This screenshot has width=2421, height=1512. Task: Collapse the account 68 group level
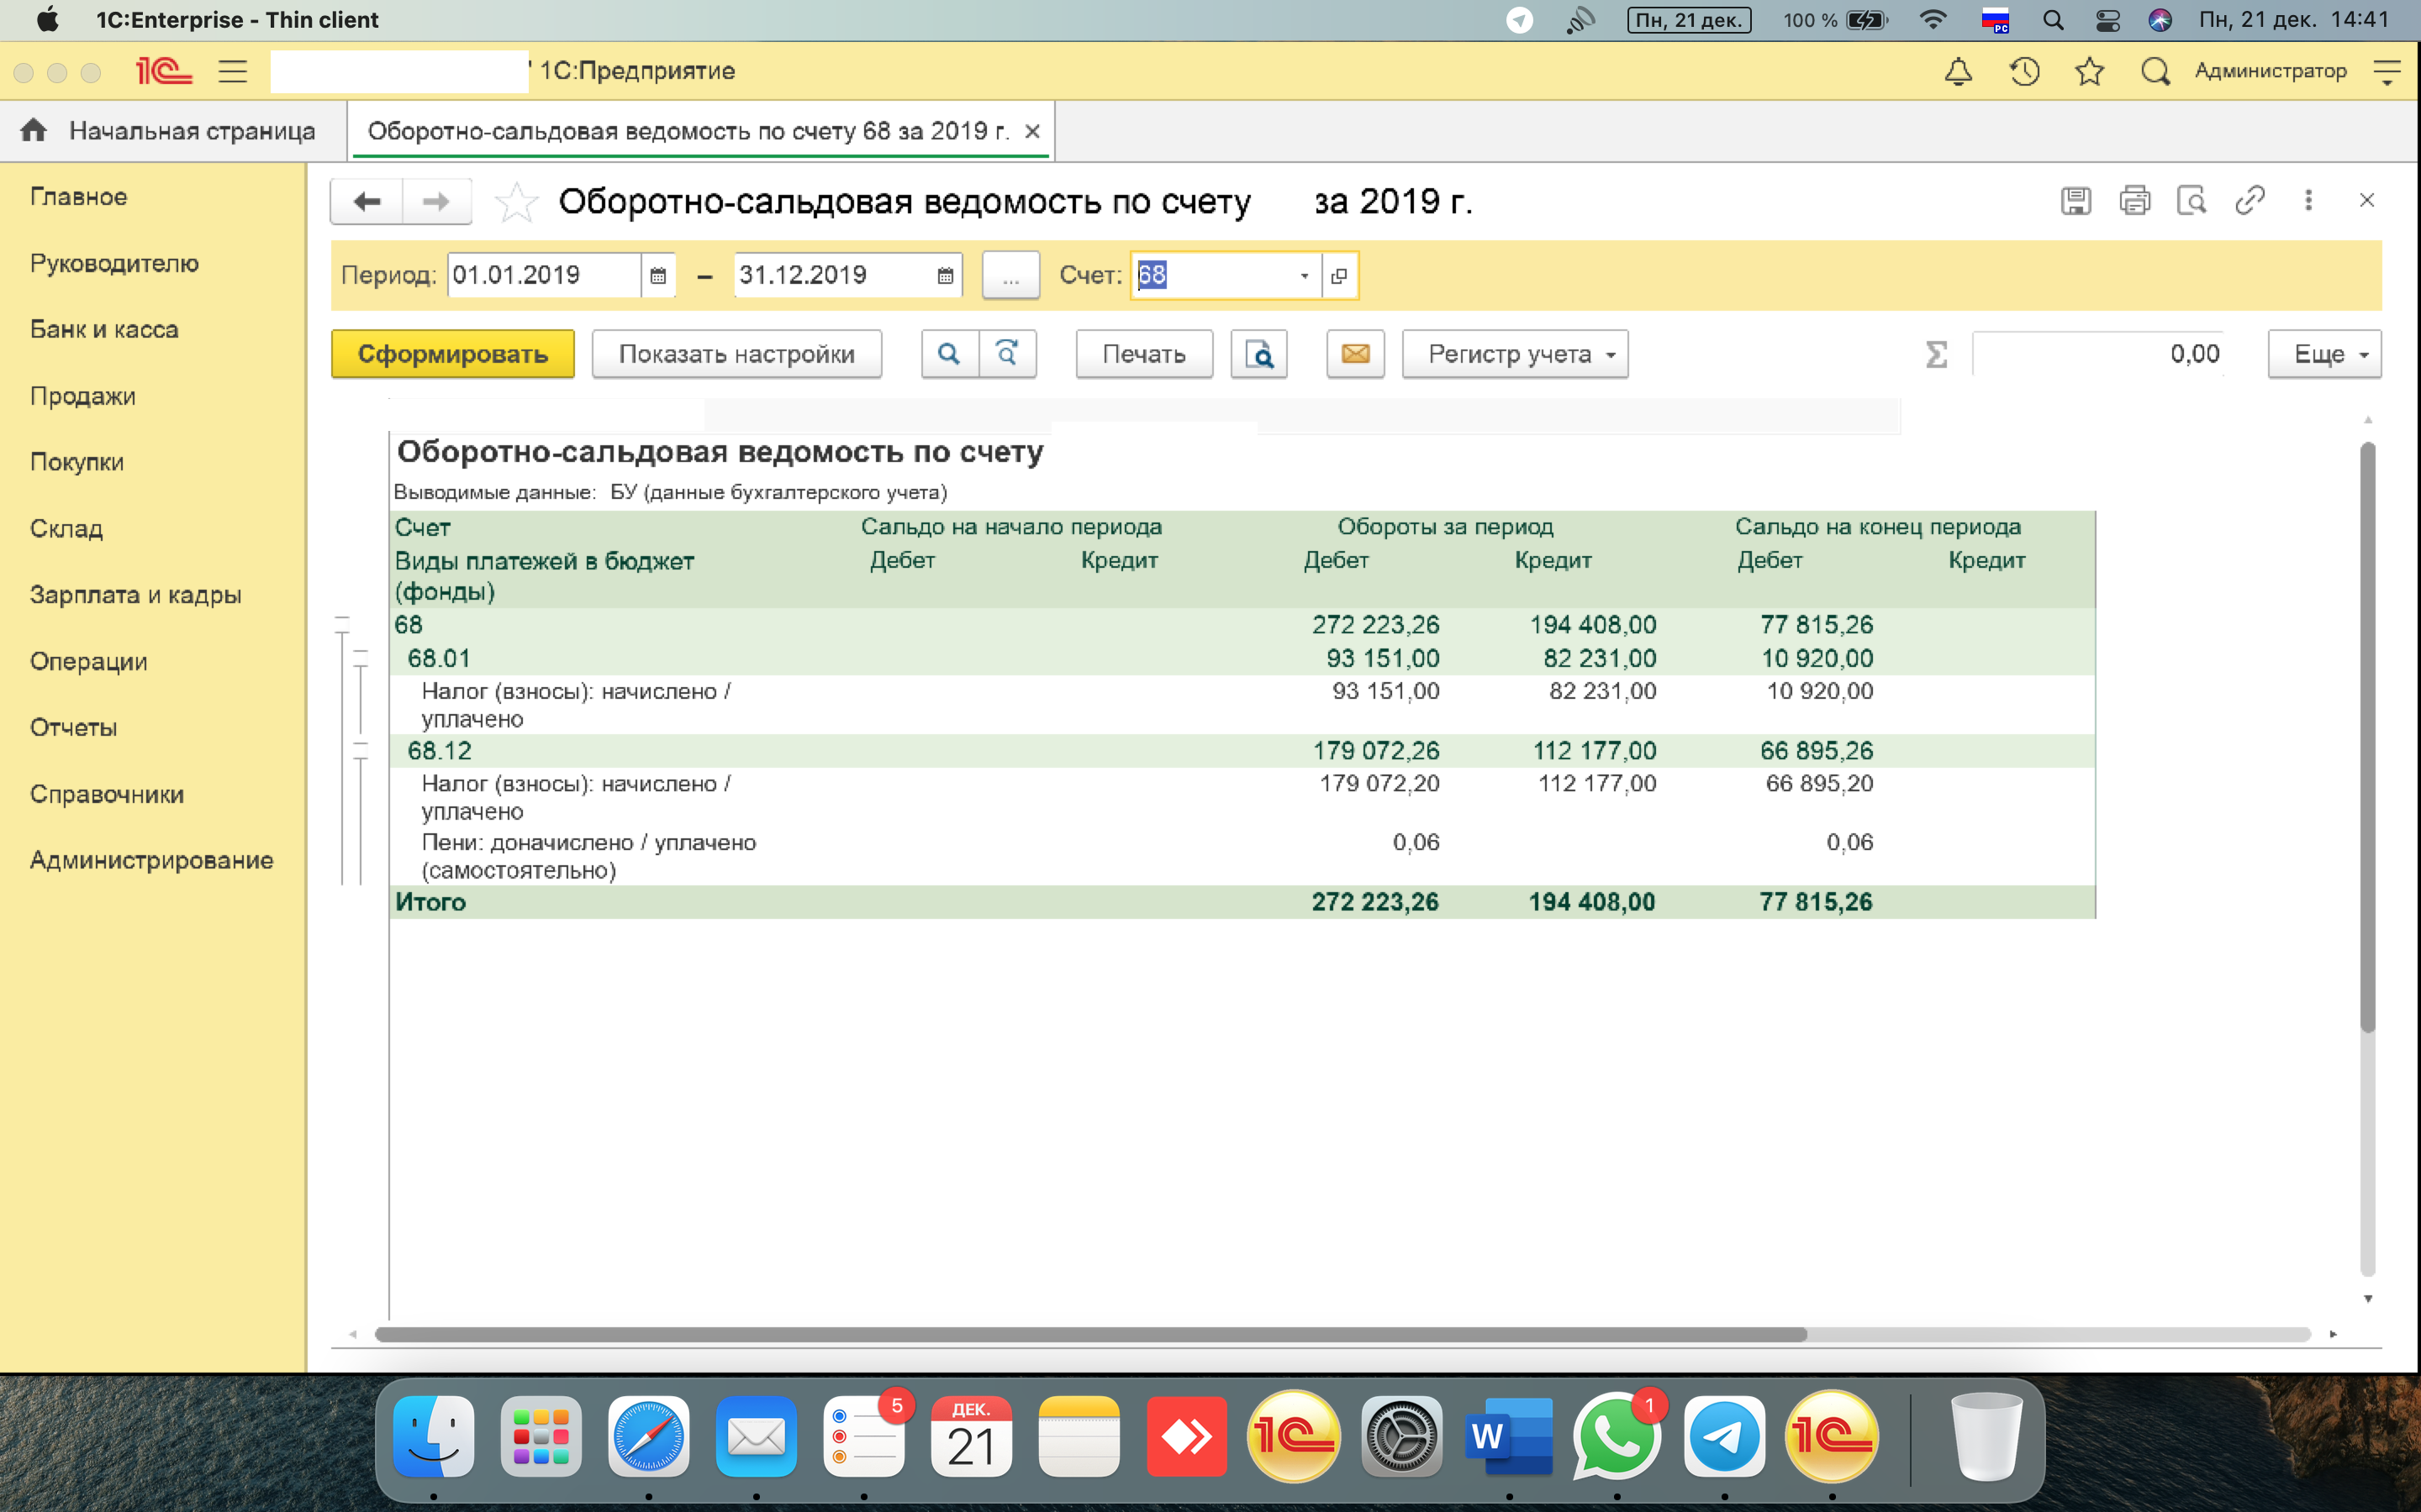(342, 625)
